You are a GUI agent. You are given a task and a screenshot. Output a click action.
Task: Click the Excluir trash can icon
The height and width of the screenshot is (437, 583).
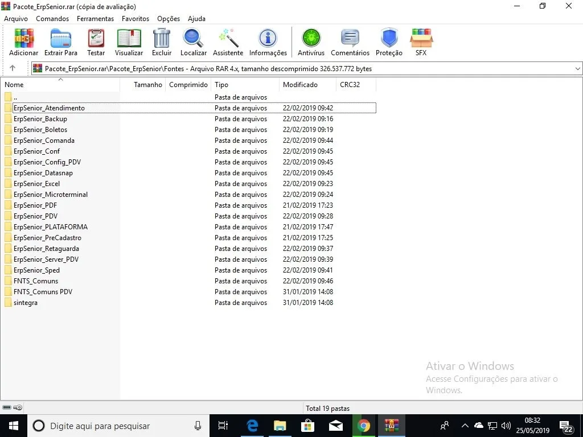coord(162,42)
